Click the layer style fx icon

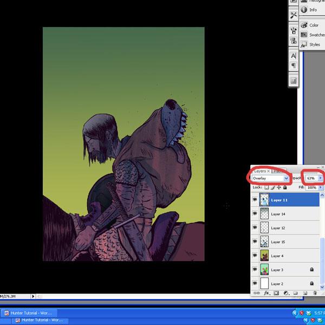[x=266, y=293]
